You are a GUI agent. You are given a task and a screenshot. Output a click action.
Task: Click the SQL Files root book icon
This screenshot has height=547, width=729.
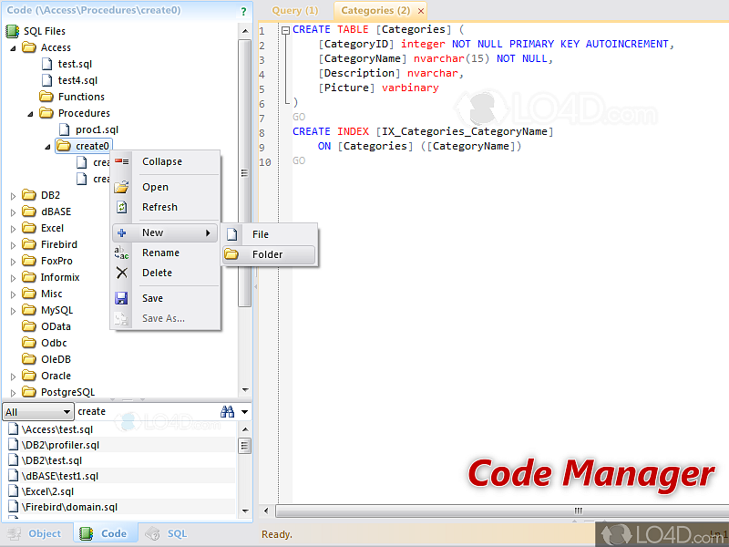[x=12, y=31]
